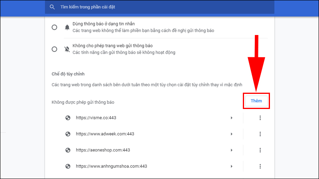Click the bell icon beside quieter messaging option
Screen dimensions: 319x179
click(67, 27)
